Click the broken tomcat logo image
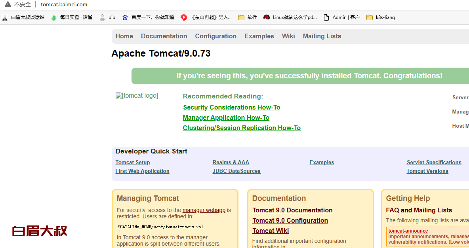 click(x=137, y=96)
